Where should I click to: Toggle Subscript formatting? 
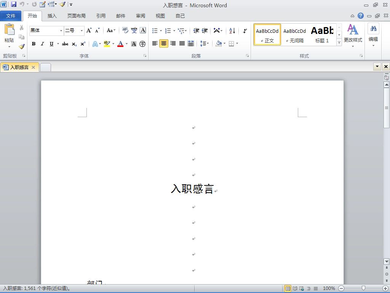click(x=74, y=44)
